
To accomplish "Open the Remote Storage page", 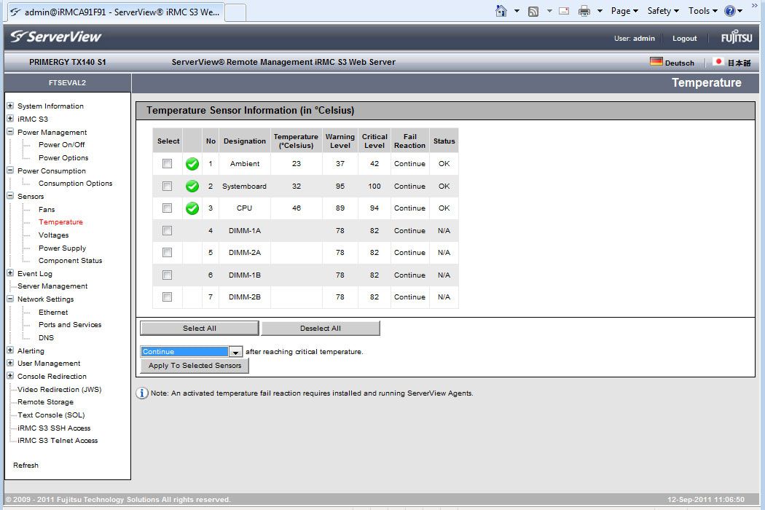I will pyautogui.click(x=45, y=401).
